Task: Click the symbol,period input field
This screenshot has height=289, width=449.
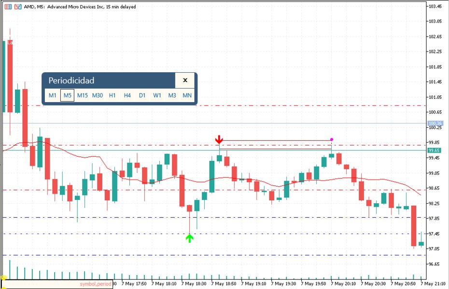Action: click(x=57, y=284)
